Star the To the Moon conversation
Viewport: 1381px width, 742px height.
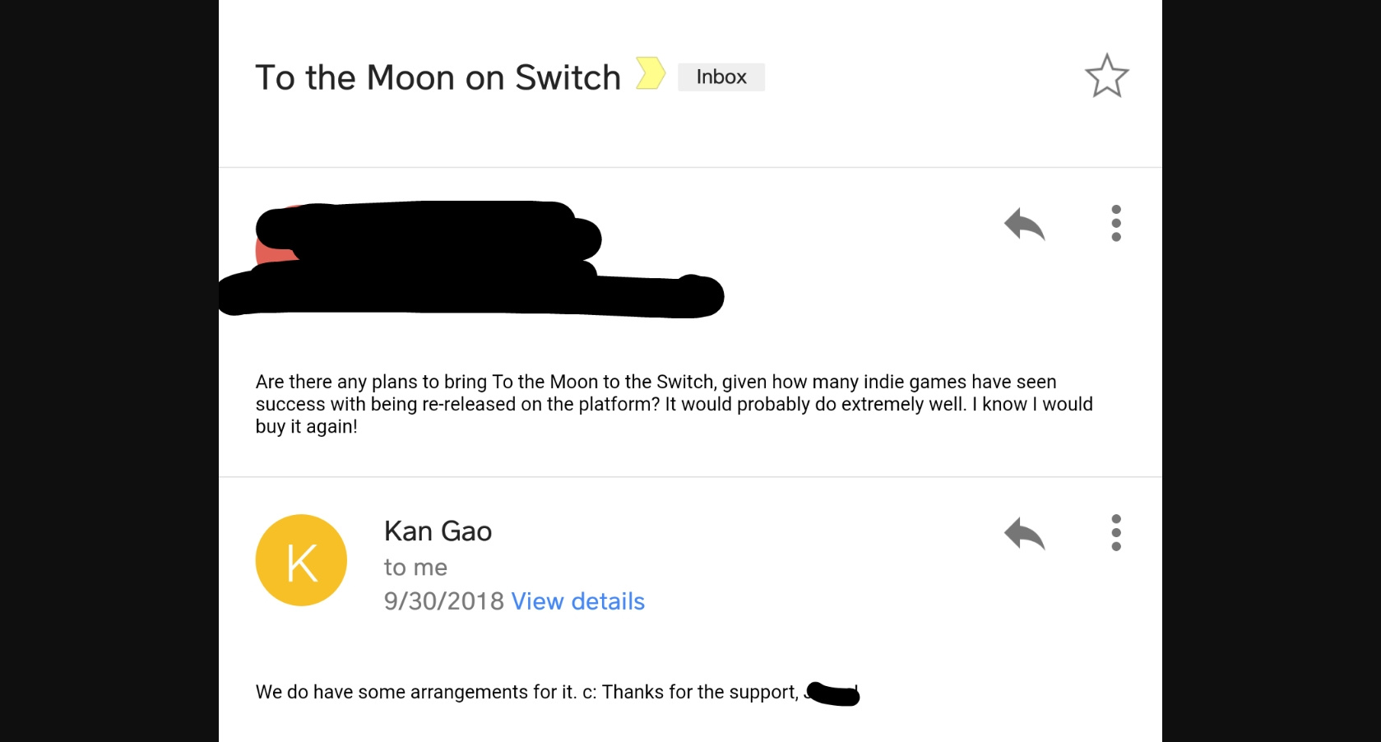click(x=1106, y=77)
